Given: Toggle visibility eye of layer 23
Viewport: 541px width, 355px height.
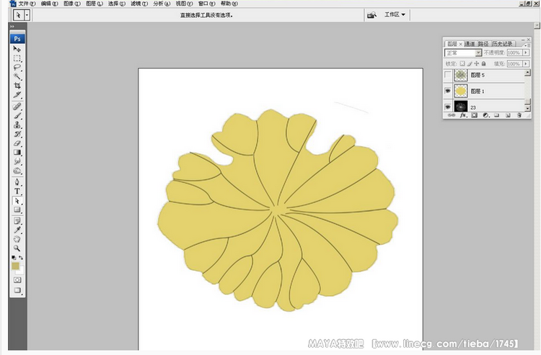Looking at the screenshot, I should (449, 107).
